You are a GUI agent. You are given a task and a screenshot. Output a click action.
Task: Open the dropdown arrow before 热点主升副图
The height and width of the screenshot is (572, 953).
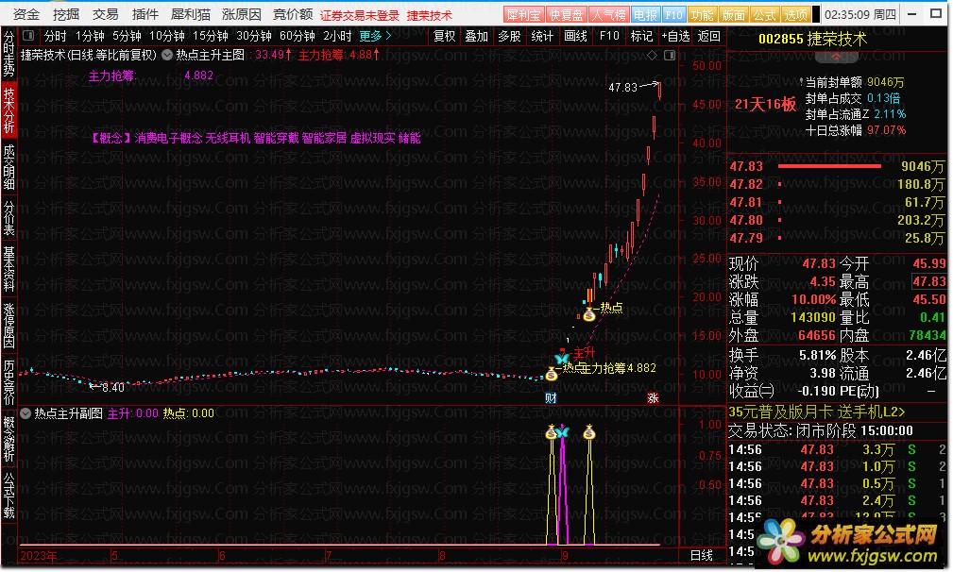click(x=26, y=413)
